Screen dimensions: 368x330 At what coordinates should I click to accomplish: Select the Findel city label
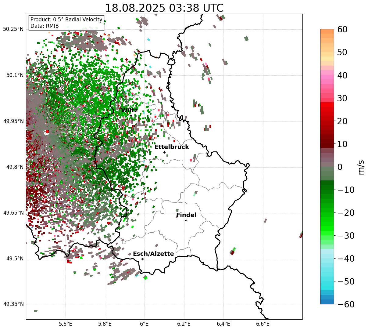tap(186, 215)
